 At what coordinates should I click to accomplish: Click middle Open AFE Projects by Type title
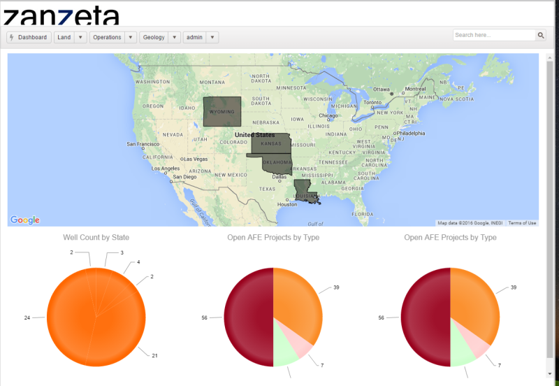point(273,238)
